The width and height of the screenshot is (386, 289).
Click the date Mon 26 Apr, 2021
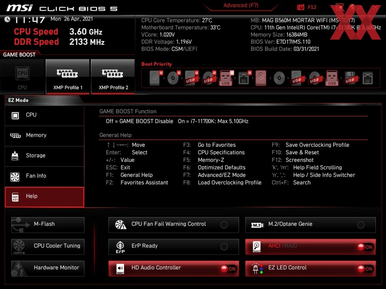click(x=72, y=19)
